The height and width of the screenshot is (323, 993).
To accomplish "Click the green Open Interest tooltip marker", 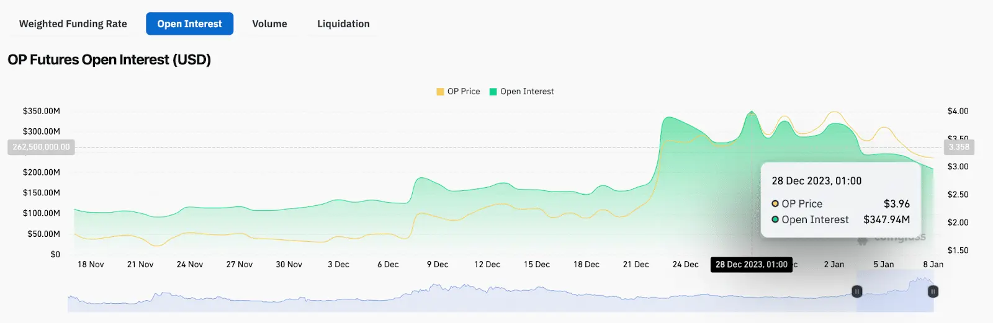I will tap(775, 219).
